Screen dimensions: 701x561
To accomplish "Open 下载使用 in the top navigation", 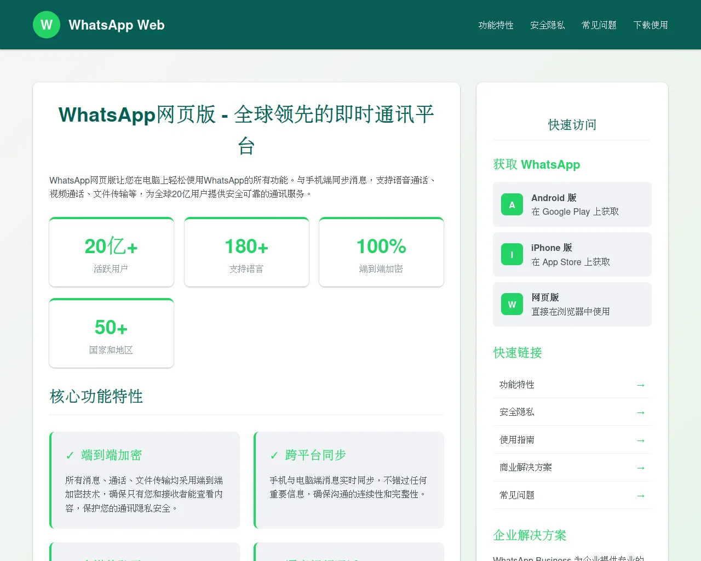I will point(650,25).
